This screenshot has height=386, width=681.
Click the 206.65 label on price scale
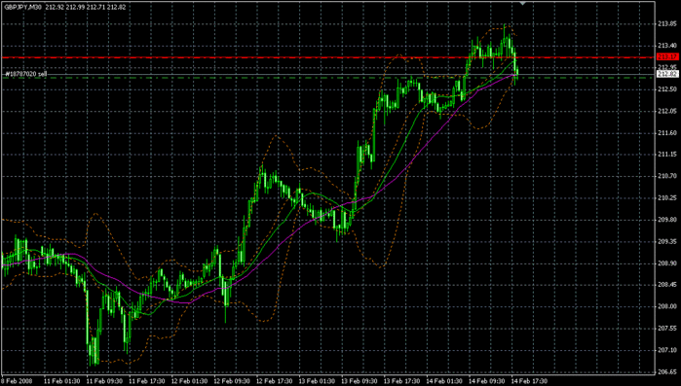pyautogui.click(x=667, y=371)
